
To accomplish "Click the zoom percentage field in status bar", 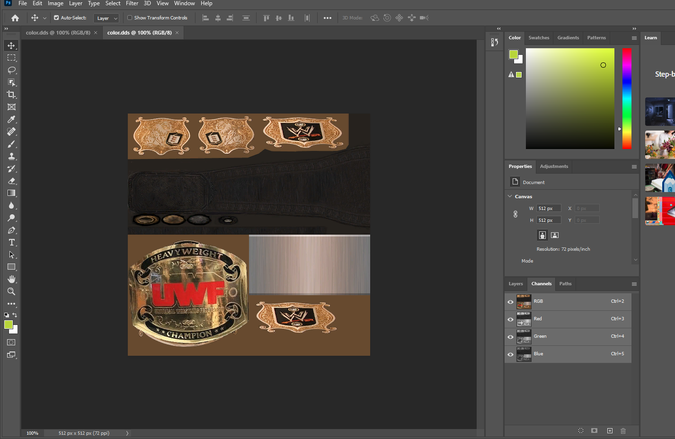I will [x=33, y=433].
